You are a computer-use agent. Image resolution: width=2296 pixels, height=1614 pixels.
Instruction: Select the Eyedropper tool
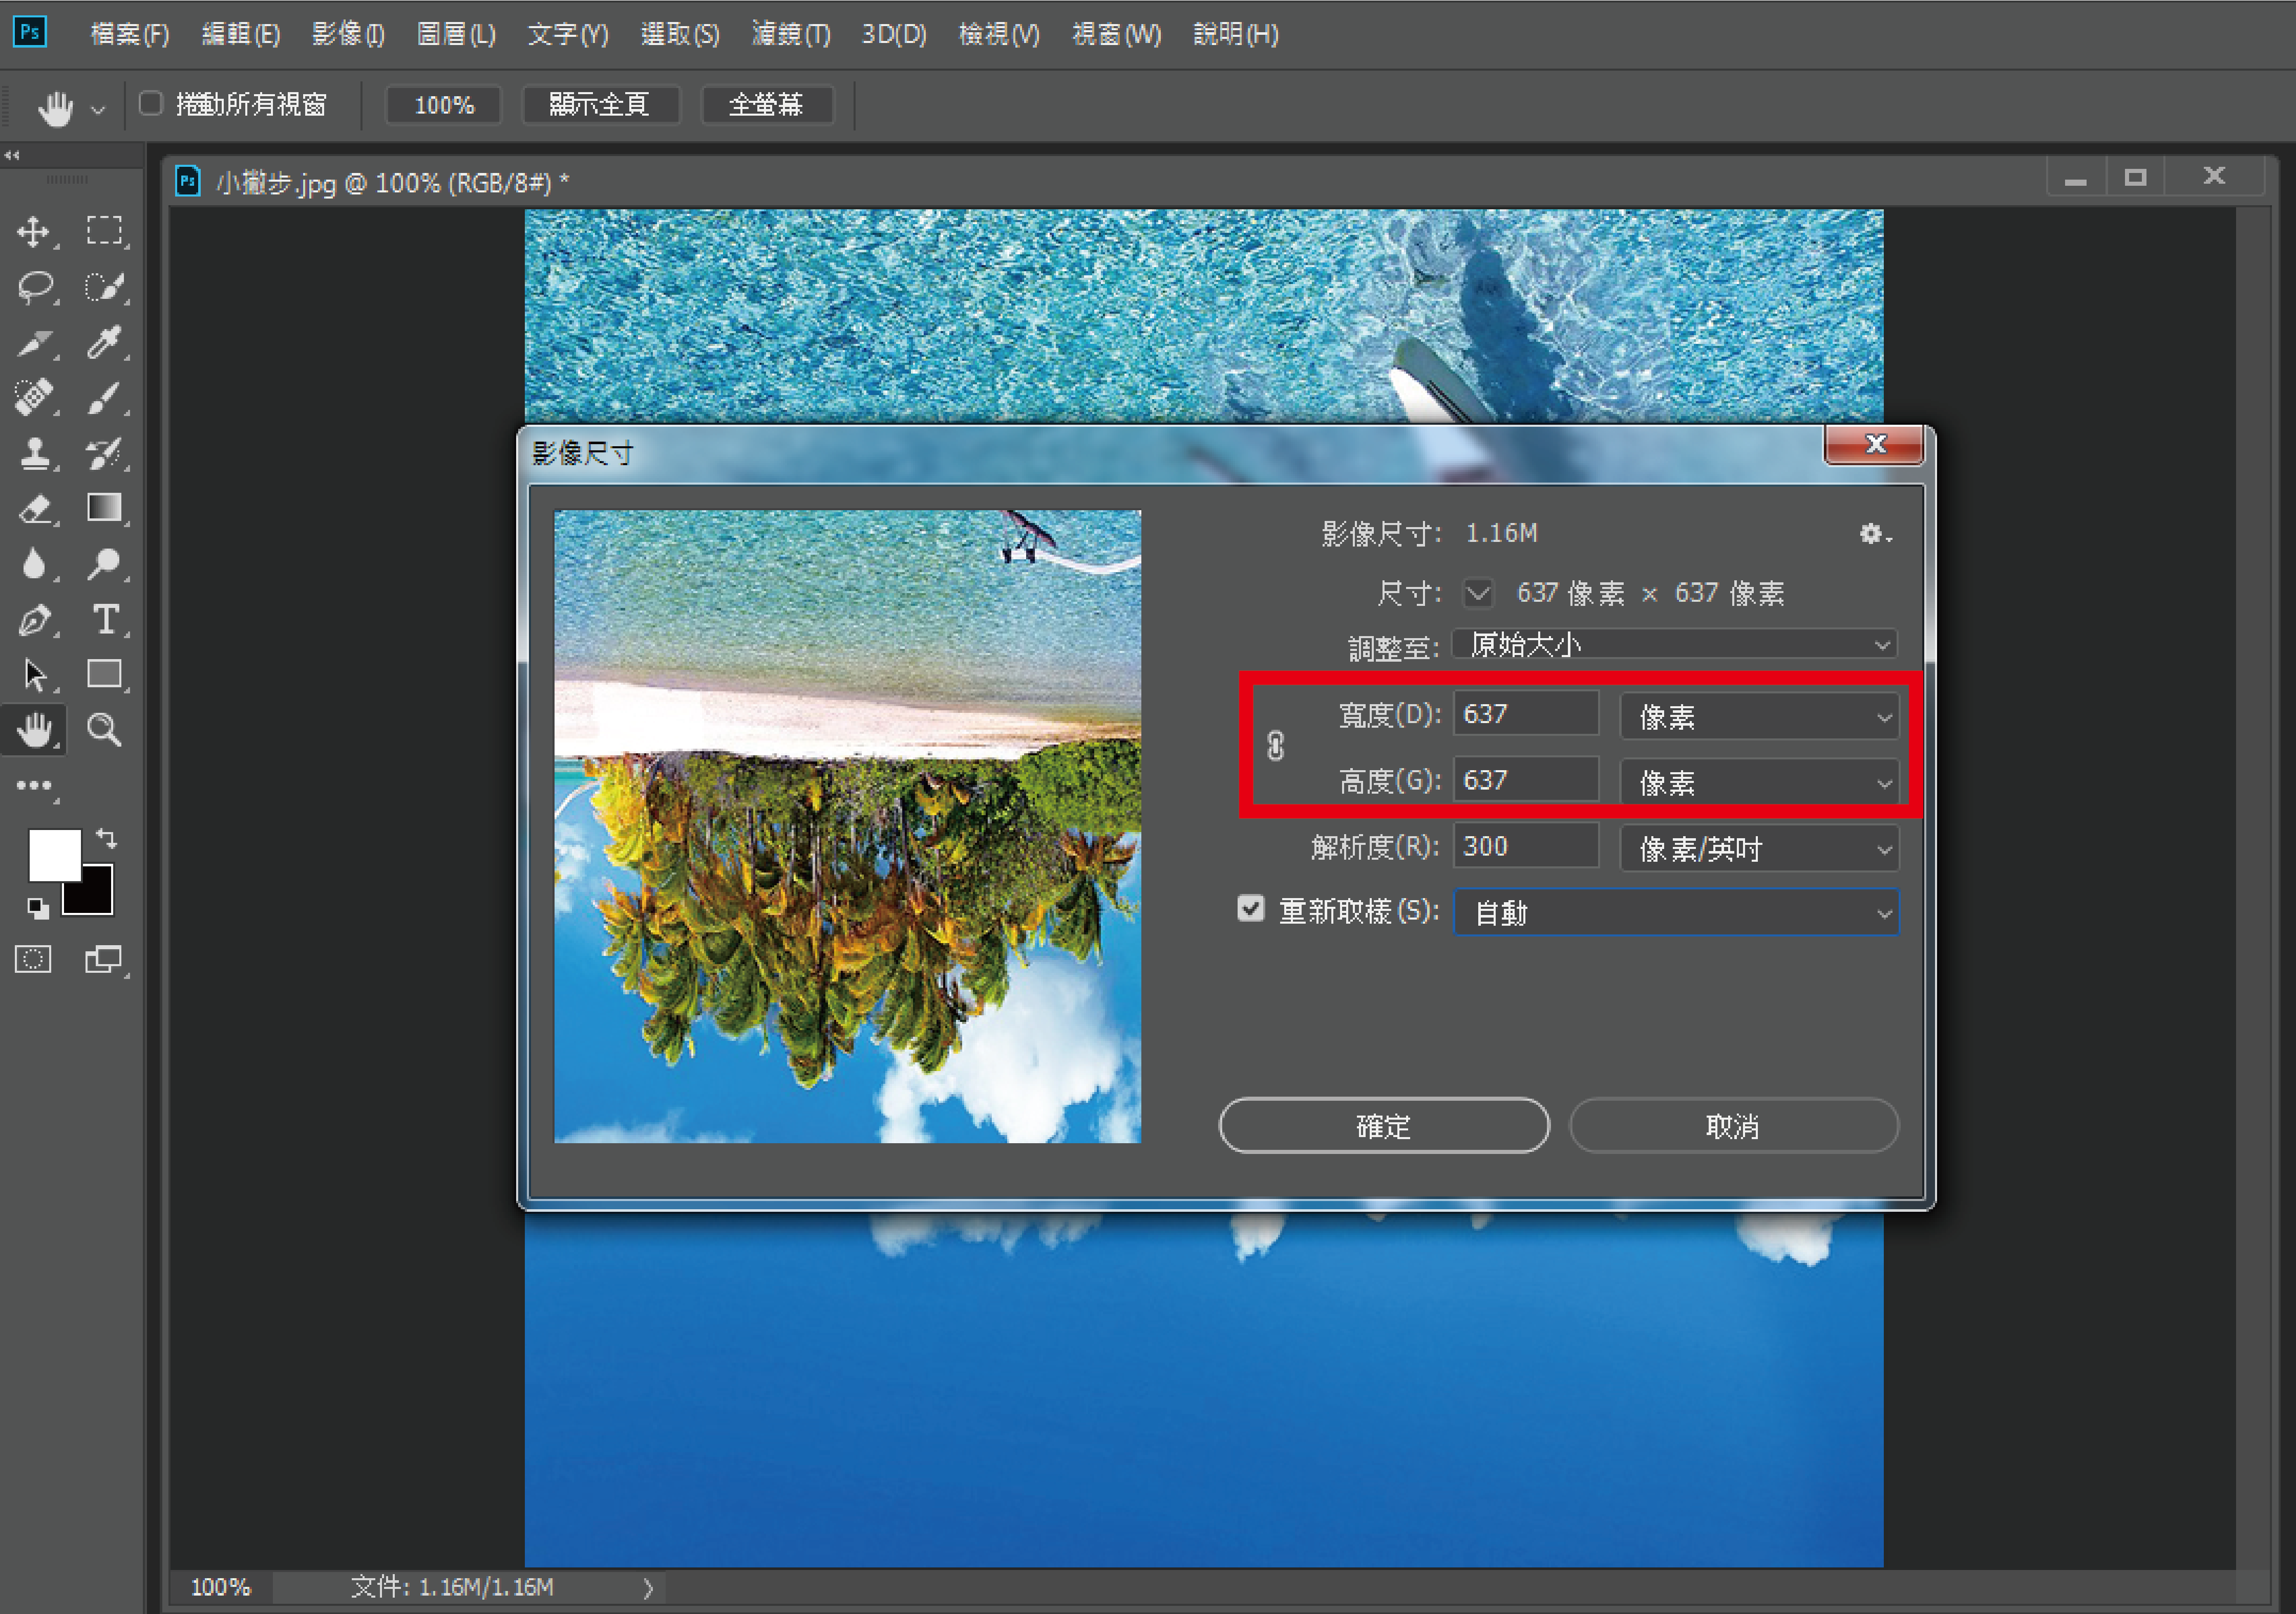(104, 344)
